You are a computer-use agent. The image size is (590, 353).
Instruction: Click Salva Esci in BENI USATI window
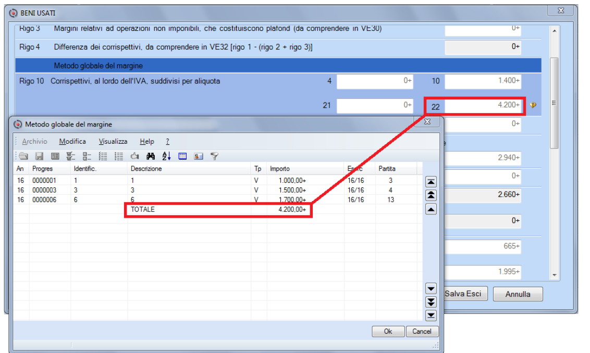465,294
